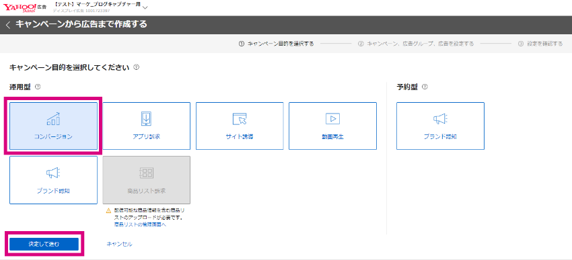Click step 1 キャンペーン目的を選択する
The height and width of the screenshot is (260, 572).
pos(276,44)
